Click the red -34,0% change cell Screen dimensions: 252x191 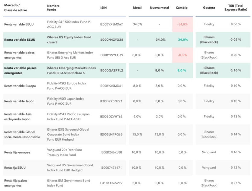coord(182,24)
